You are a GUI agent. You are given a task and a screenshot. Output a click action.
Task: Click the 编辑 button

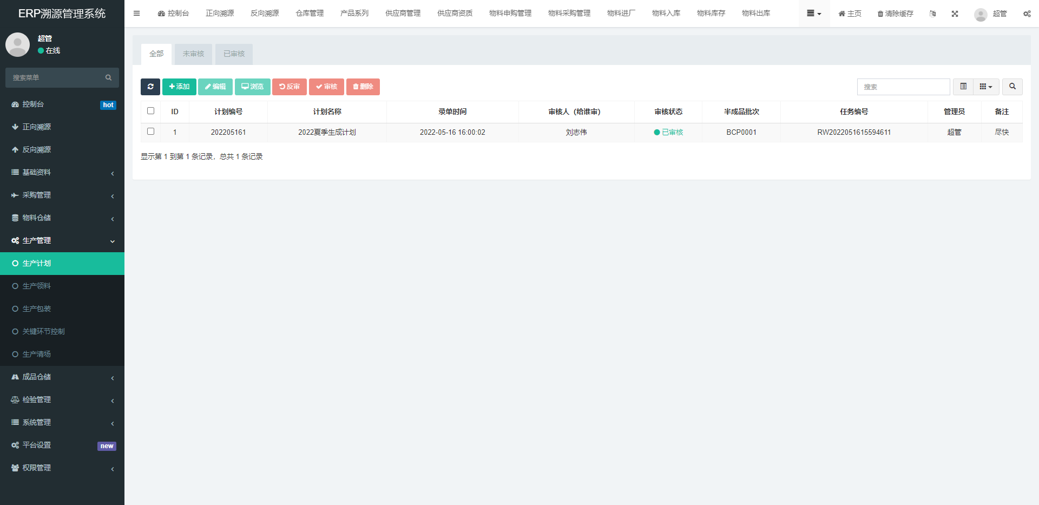pyautogui.click(x=215, y=87)
